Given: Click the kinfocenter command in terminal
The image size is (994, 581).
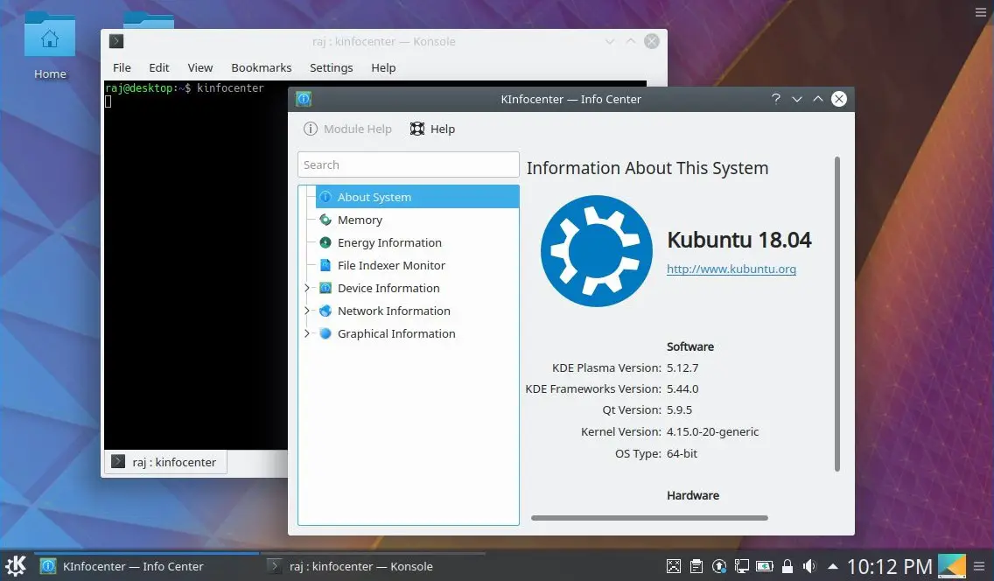Looking at the screenshot, I should (230, 88).
